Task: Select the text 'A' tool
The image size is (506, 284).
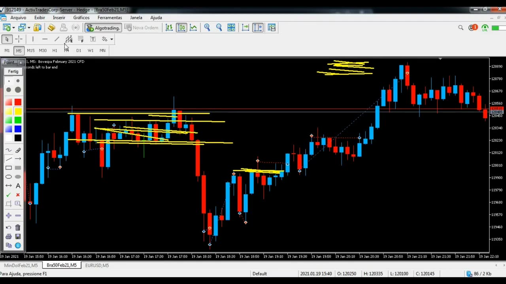Action: point(18,186)
